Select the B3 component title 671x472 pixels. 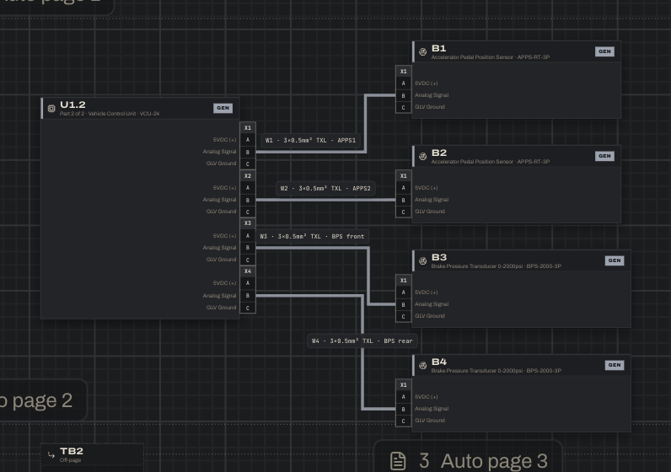[x=439, y=257]
